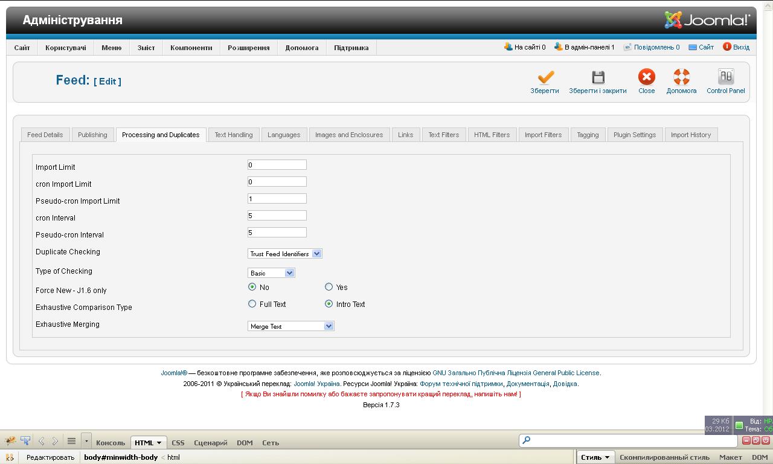Switch to the Tagging tab
This screenshot has width=773, height=464.
coord(588,135)
